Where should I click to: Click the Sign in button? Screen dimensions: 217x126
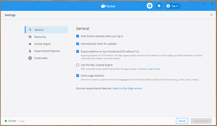point(173,6)
